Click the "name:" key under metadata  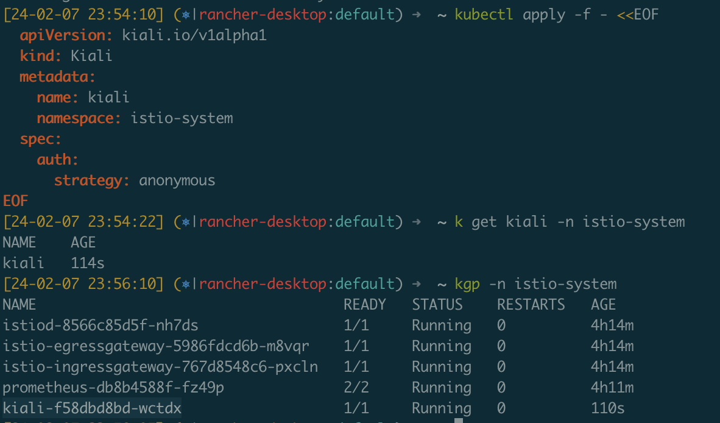tap(58, 98)
